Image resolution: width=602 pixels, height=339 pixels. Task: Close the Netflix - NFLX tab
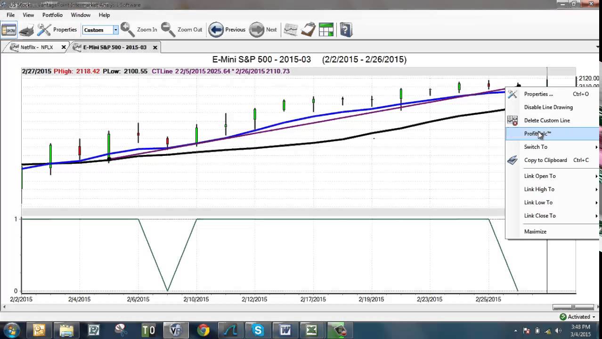coord(64,47)
